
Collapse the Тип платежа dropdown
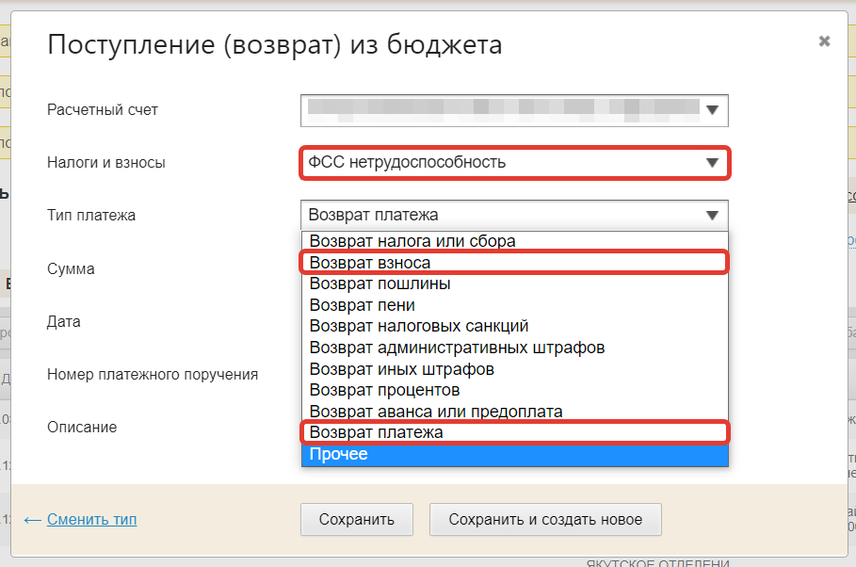click(x=514, y=215)
